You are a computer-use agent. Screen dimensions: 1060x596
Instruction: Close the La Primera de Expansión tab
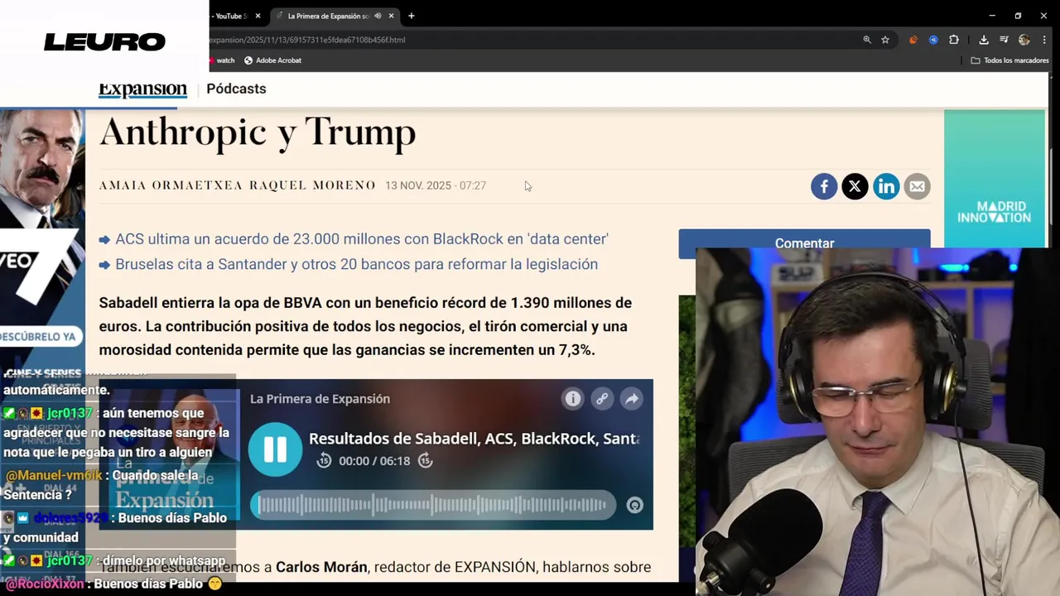(x=392, y=16)
